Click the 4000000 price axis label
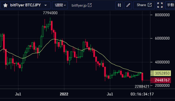175x101 pixels. (x=162, y=62)
